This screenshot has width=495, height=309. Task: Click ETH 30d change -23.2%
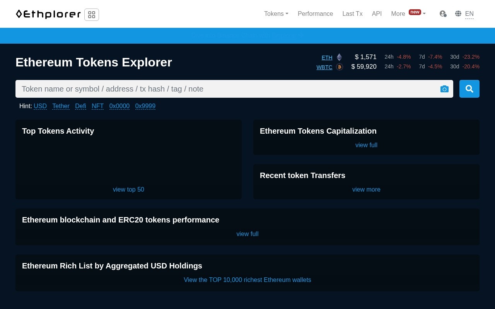coord(471,57)
